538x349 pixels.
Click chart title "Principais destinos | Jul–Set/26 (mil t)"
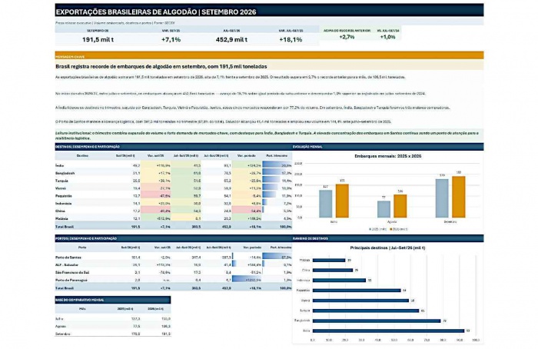coord(387,248)
